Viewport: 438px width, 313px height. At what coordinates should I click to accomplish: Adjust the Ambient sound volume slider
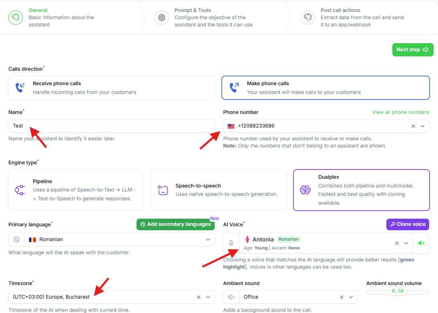tap(397, 291)
